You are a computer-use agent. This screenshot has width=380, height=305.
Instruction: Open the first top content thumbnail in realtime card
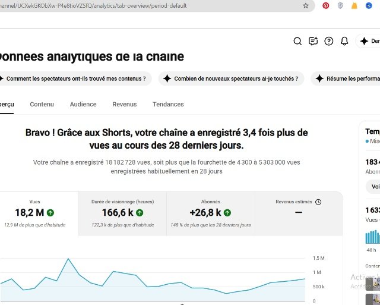(x=373, y=284)
